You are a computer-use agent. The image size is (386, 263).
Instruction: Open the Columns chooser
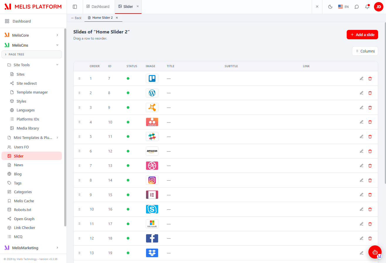[x=365, y=51]
